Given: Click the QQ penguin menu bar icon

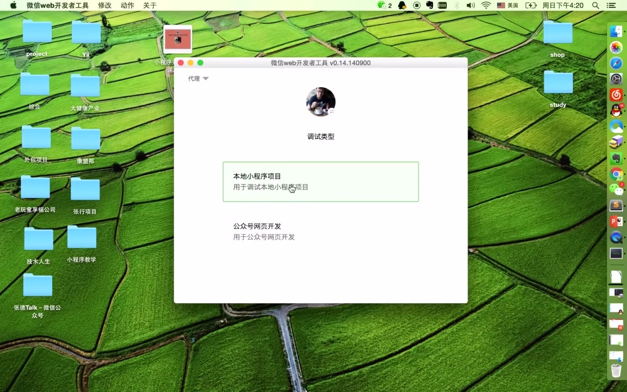Looking at the screenshot, I should (402, 5).
